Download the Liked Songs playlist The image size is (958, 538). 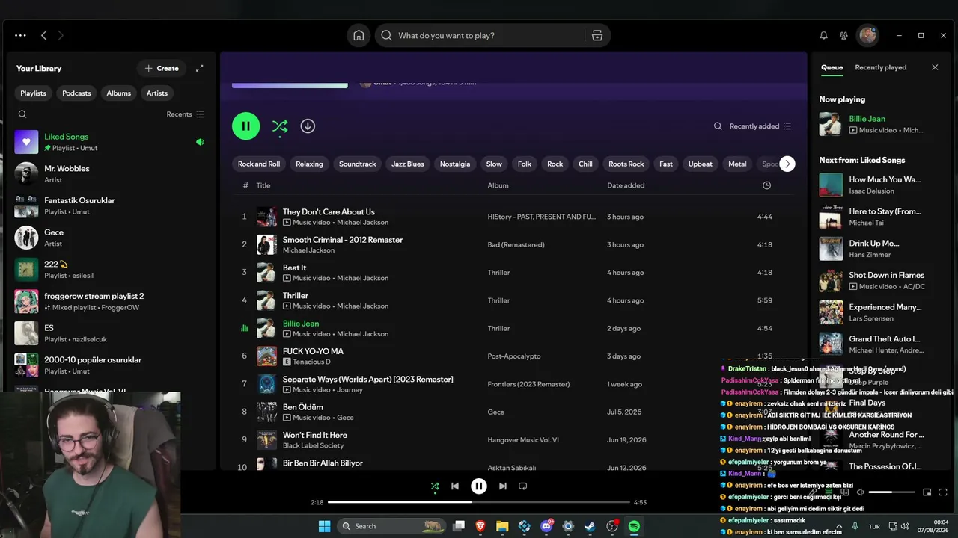coord(308,126)
